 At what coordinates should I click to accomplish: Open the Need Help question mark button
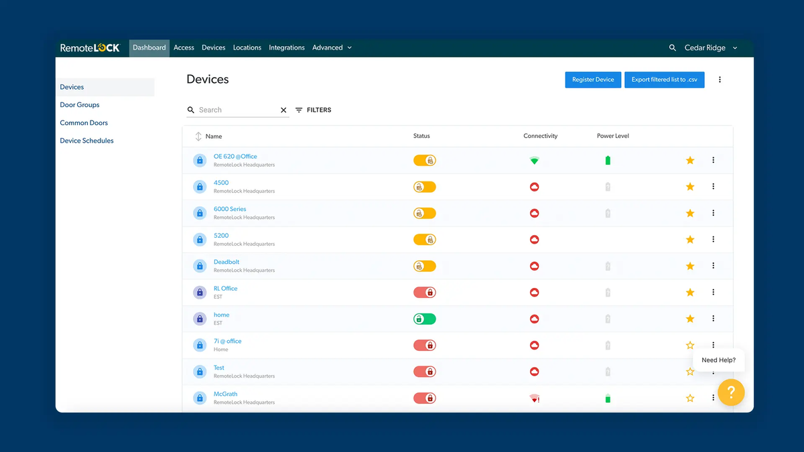point(731,392)
